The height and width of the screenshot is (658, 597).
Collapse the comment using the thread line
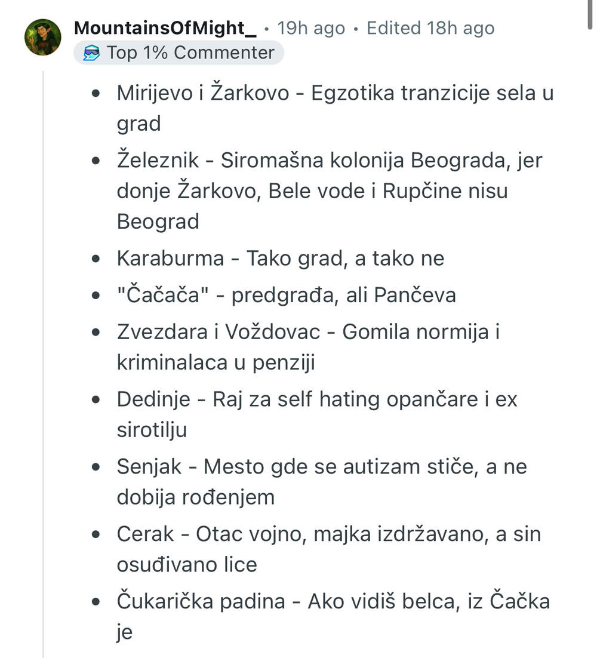[x=43, y=358]
